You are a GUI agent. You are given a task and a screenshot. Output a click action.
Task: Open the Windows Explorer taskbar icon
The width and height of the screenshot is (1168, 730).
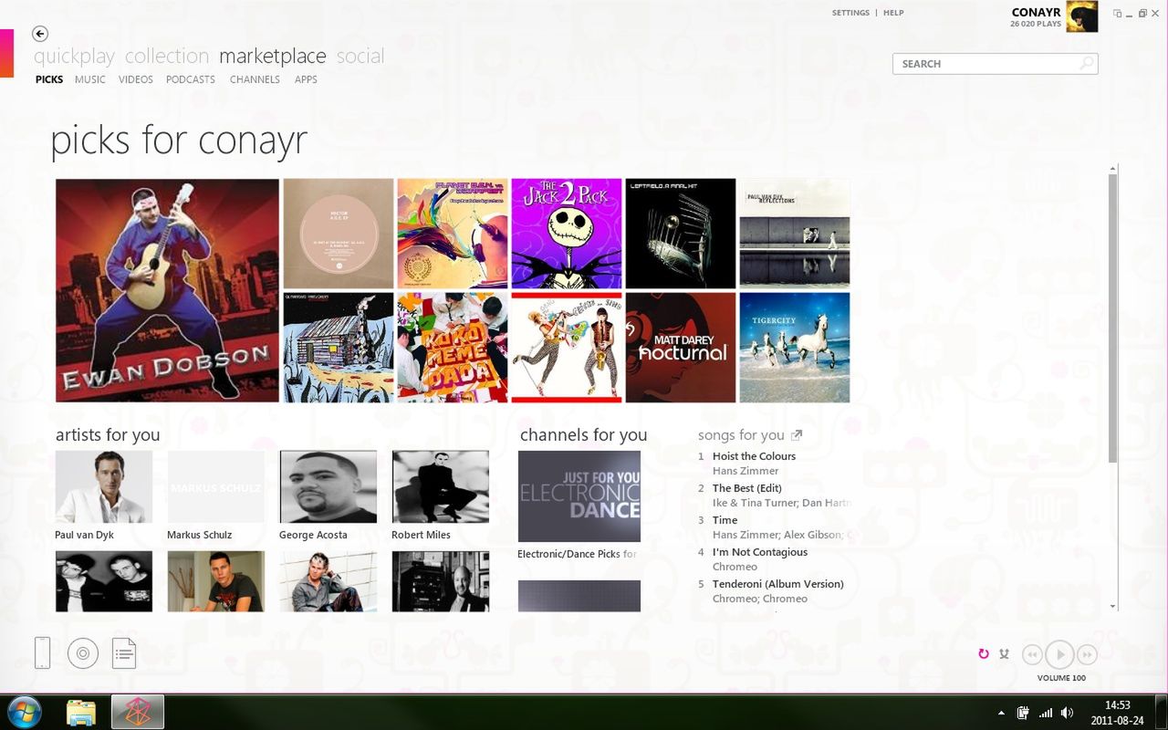tap(81, 712)
